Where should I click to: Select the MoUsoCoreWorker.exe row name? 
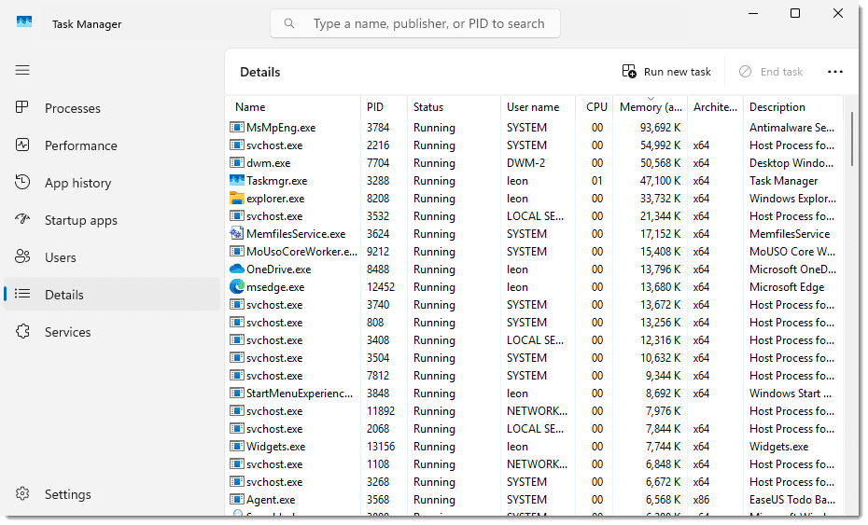tap(301, 251)
